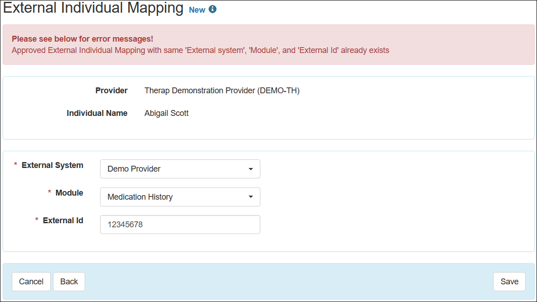Click the External System field label
Viewport: 537px width, 302px height.
click(x=52, y=165)
